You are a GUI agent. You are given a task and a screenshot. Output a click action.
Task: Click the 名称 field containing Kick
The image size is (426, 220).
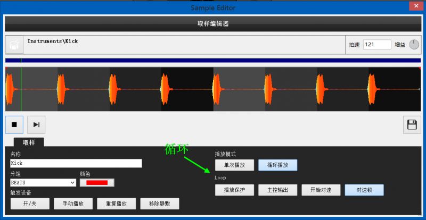tap(76, 163)
